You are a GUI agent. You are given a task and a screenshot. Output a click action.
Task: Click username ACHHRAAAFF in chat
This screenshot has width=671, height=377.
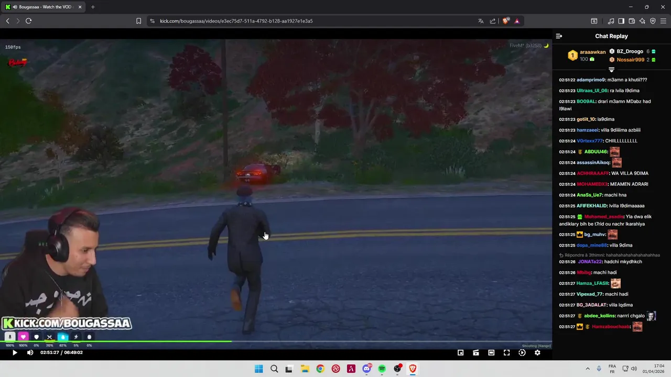pyautogui.click(x=593, y=173)
